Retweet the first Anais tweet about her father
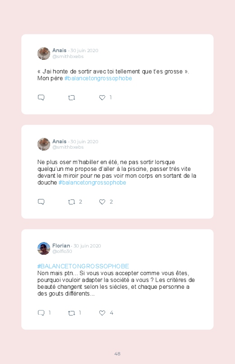The height and width of the screenshot is (364, 235). click(71, 98)
